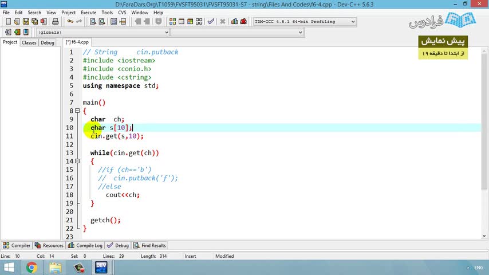The image size is (489, 275).
Task: Open the Execute menu
Action: pyautogui.click(x=89, y=13)
